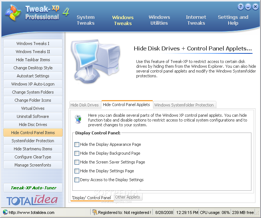Open the http://www.totalidea.com link

pos(32,212)
